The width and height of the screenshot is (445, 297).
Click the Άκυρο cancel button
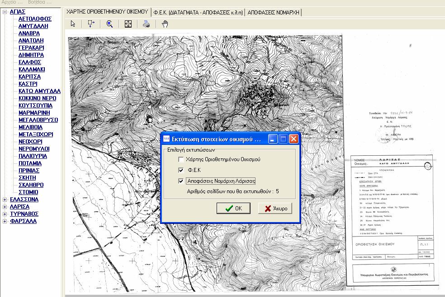point(275,208)
